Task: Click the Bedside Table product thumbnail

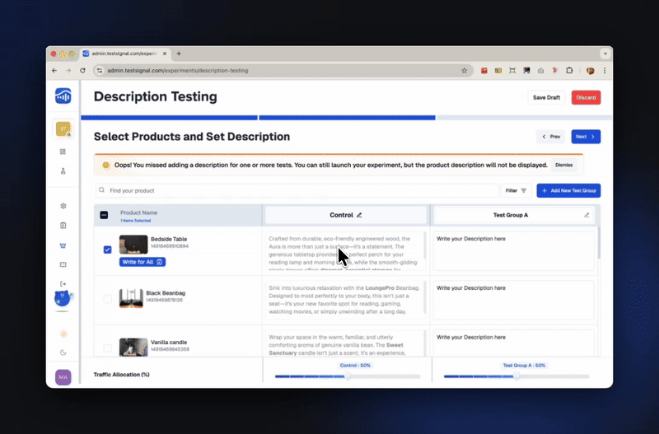Action: [x=133, y=245]
